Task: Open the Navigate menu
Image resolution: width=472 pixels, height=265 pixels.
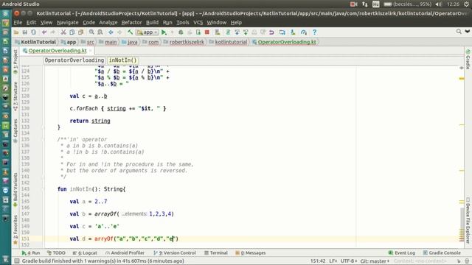Action: [67, 23]
